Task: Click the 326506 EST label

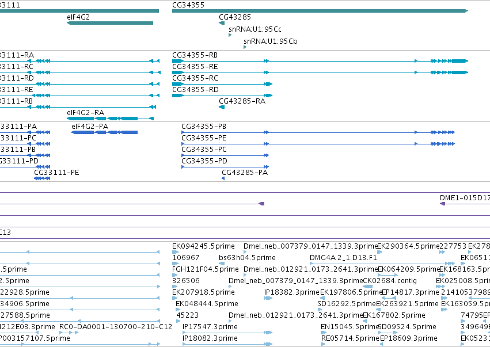Action: pos(185,281)
